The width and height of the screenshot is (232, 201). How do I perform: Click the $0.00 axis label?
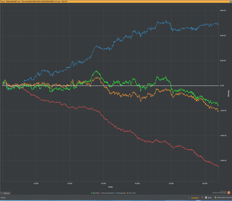pos(222,85)
